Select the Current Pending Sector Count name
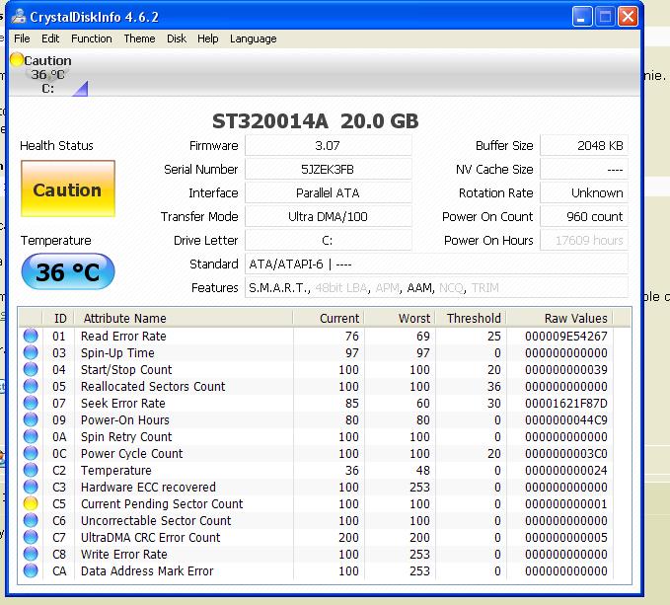 tap(162, 503)
